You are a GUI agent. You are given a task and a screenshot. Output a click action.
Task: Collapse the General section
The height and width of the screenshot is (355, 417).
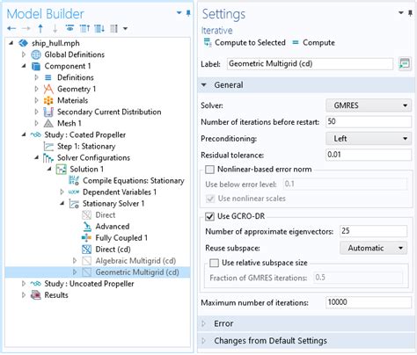(x=204, y=85)
